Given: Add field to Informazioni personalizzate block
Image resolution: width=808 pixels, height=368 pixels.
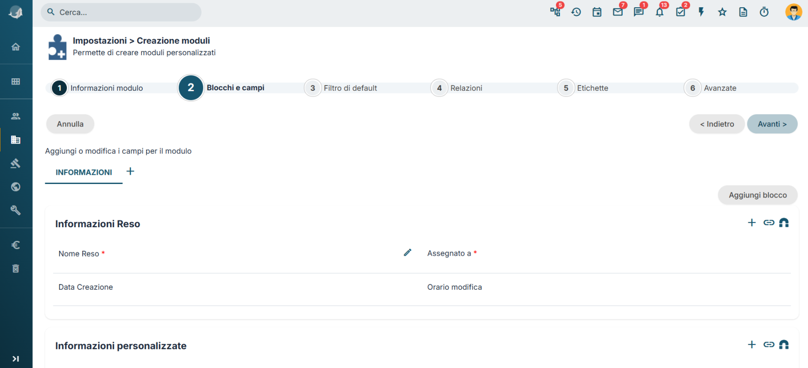Looking at the screenshot, I should point(752,344).
